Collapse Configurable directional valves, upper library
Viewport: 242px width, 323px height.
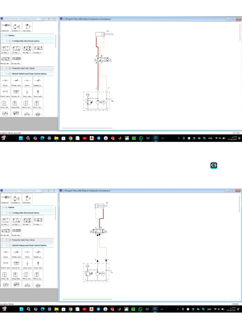10,41
